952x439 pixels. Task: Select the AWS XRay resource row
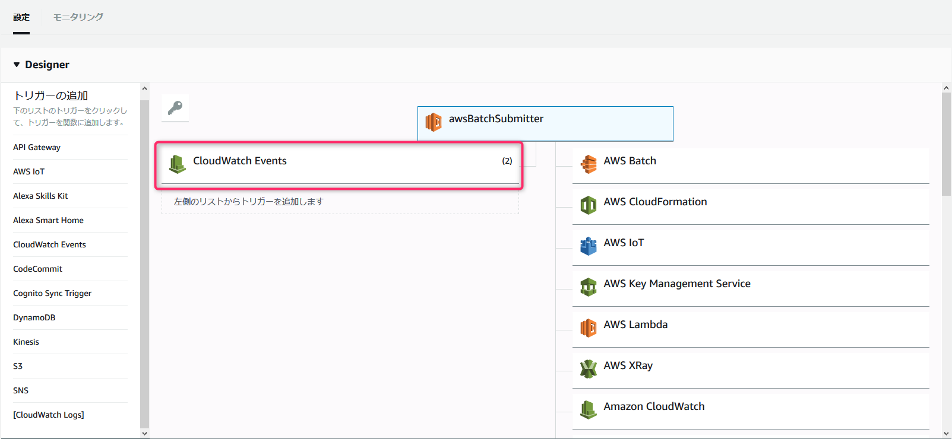click(751, 370)
